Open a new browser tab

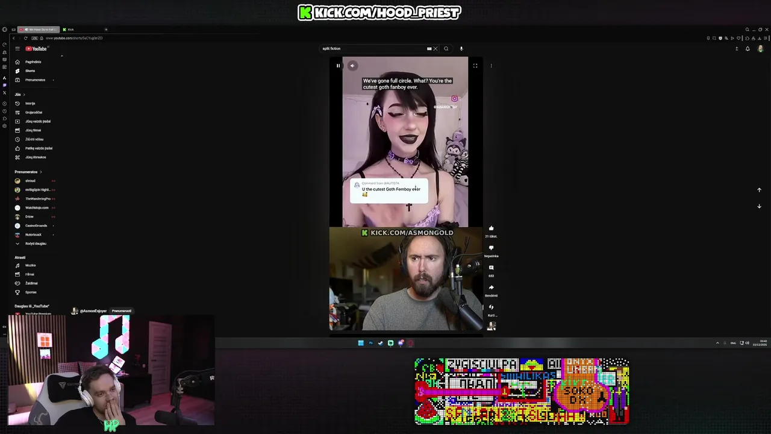click(x=106, y=30)
